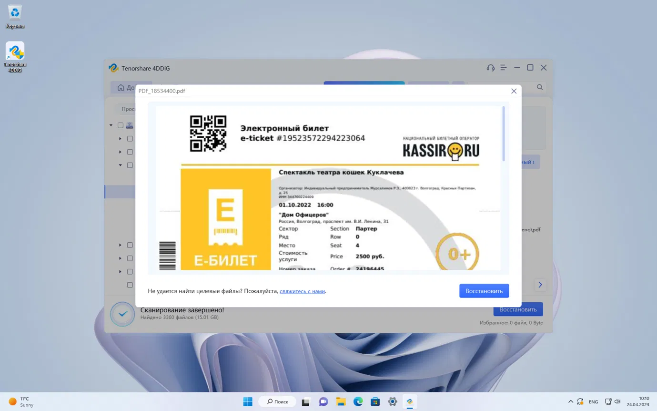
Task: Close the PDF_18534400.pdf preview dialog
Action: [514, 91]
